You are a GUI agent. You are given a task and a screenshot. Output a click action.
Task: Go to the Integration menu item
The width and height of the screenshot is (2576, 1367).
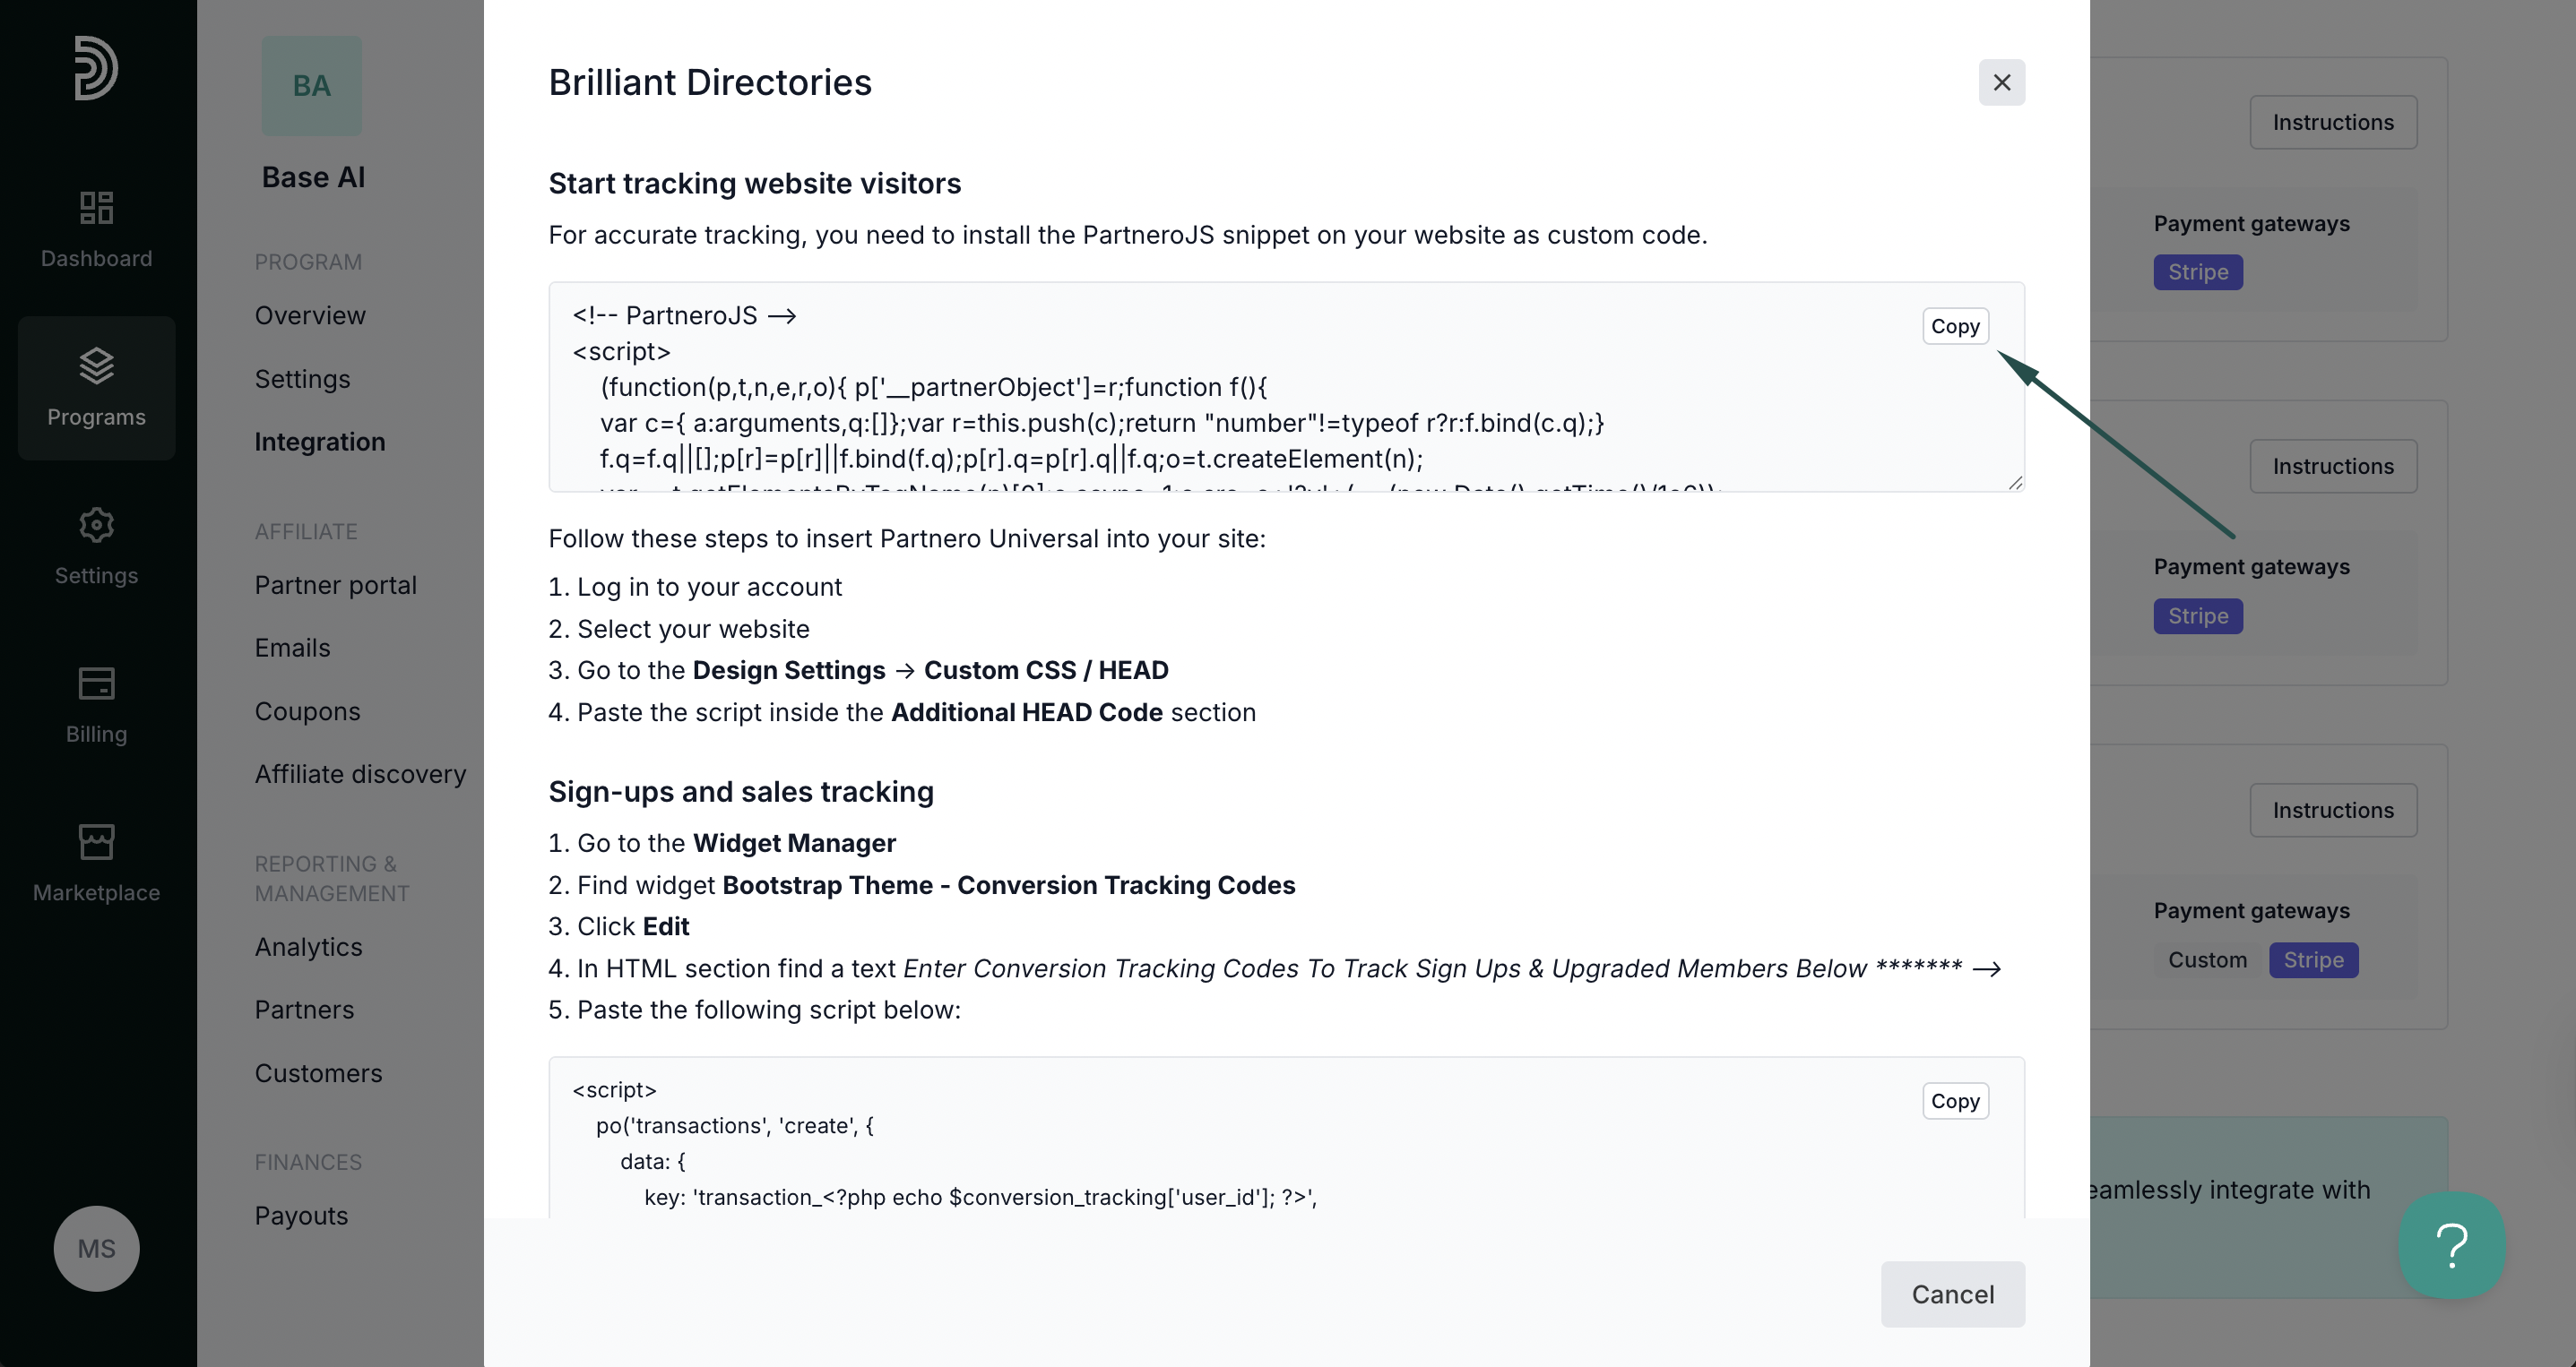coord(319,442)
